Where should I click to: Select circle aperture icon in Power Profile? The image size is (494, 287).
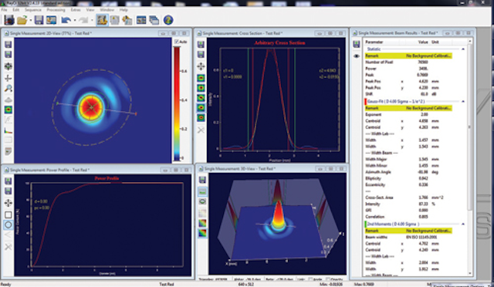(8, 225)
